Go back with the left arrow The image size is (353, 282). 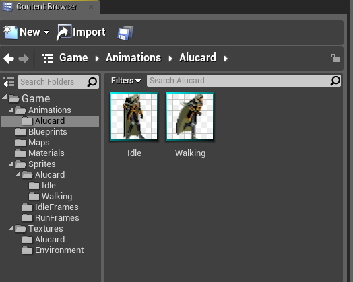tap(9, 59)
